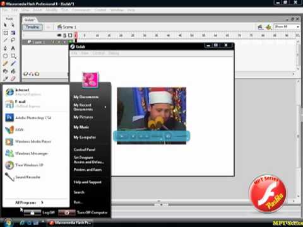Select the Brush tool
303x227 pixels.
[13, 64]
